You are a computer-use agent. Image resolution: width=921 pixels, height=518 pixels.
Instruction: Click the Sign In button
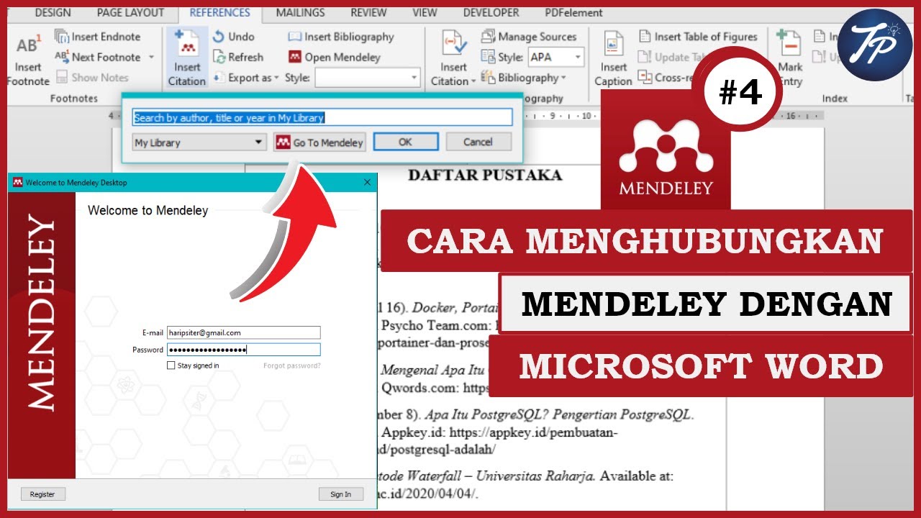click(340, 494)
